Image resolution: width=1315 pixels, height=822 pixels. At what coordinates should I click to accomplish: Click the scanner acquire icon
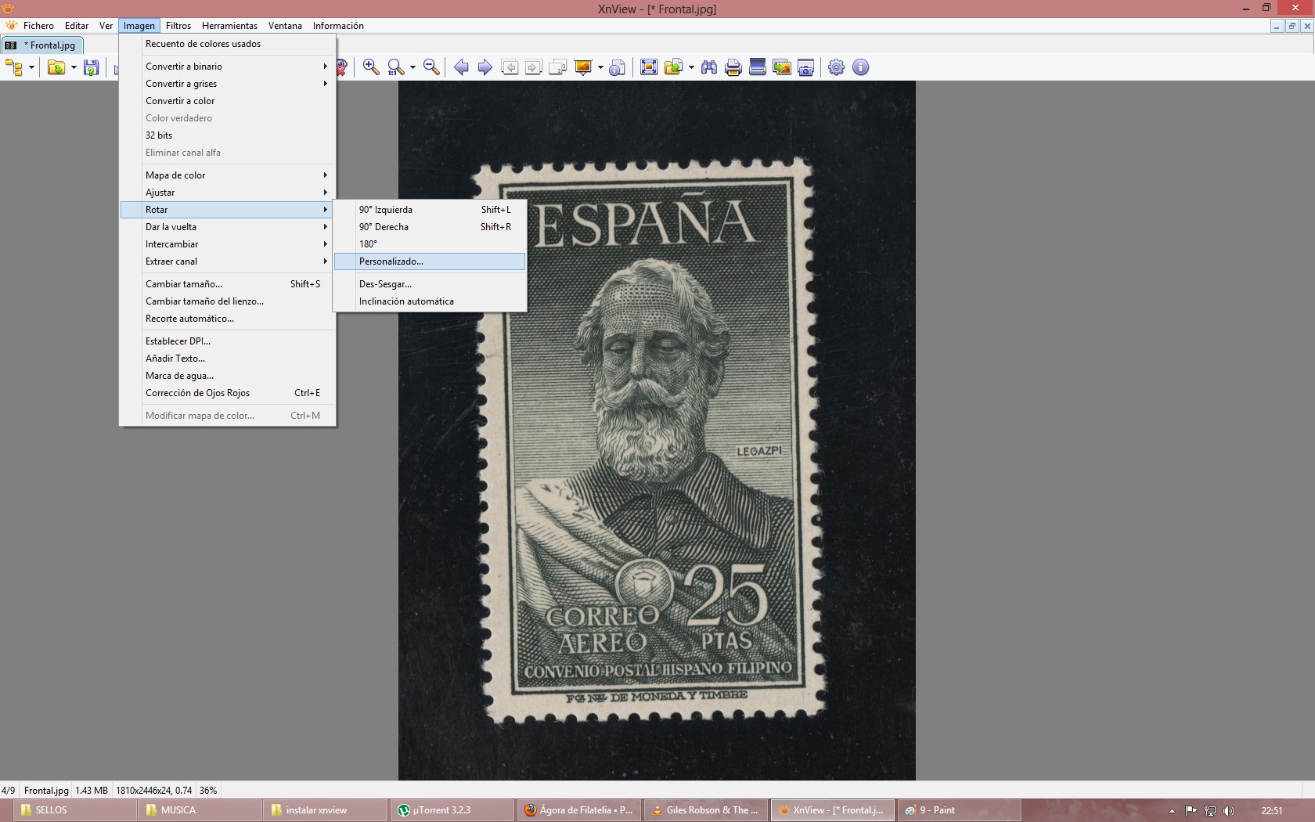click(757, 67)
